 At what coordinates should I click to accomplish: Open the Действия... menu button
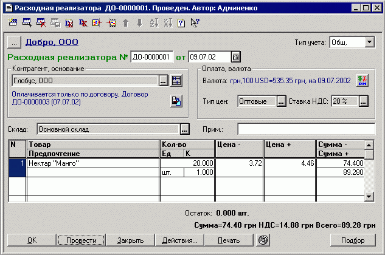[180, 240]
